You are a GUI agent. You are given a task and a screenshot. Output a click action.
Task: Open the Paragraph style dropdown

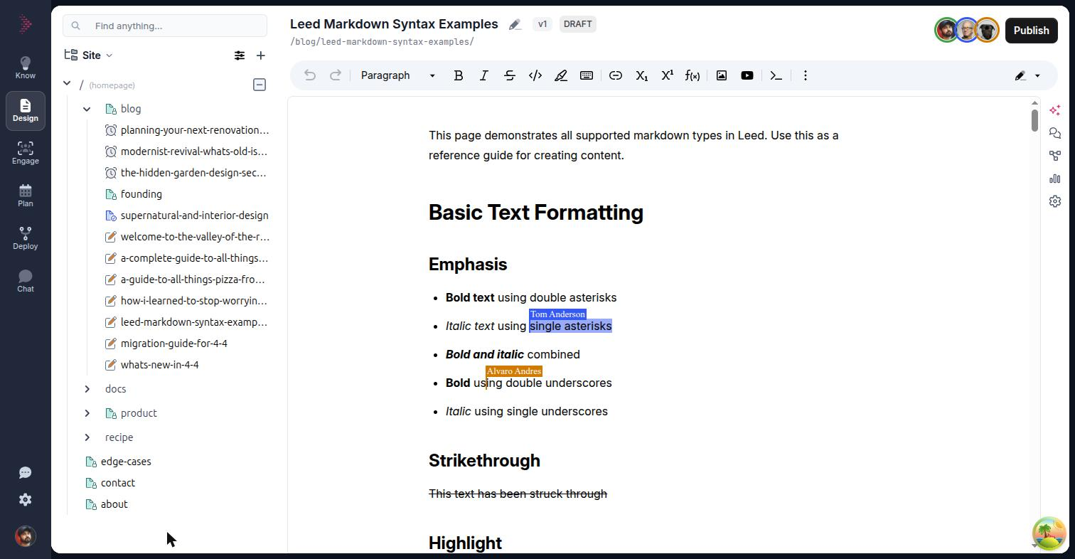[x=397, y=75]
